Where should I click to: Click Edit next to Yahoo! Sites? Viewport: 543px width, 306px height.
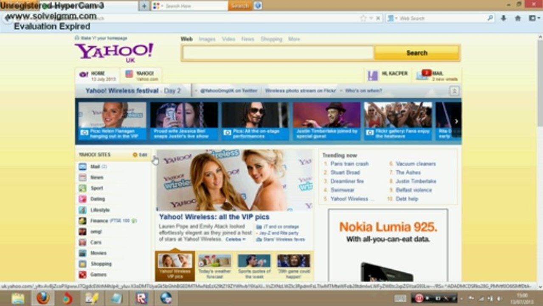140,155
